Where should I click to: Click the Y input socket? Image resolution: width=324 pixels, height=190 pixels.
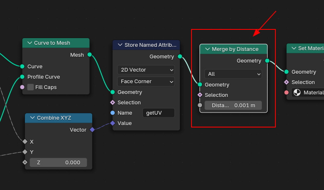[25, 152]
